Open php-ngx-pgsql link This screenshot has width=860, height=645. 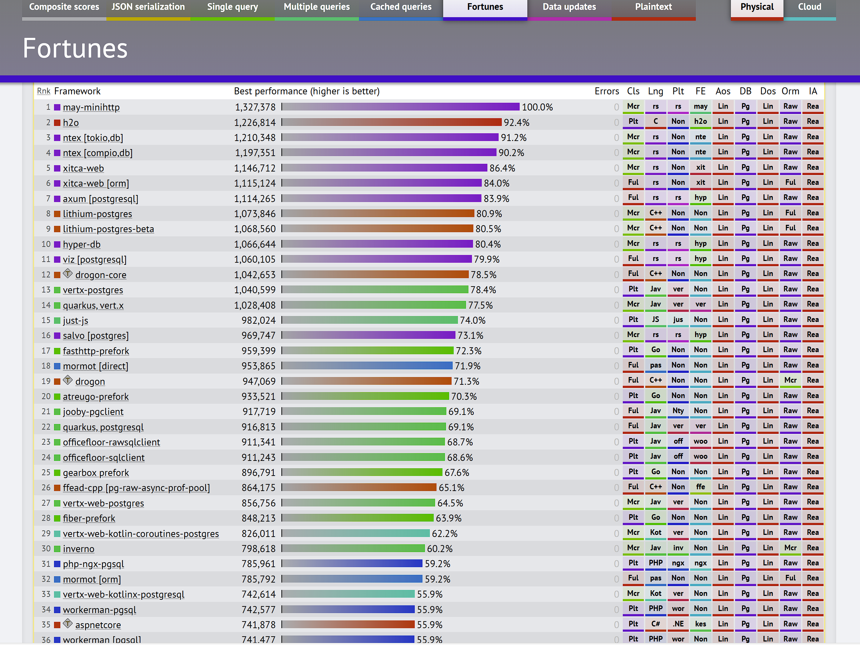(94, 564)
